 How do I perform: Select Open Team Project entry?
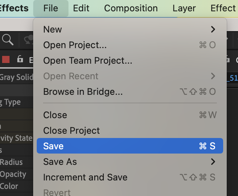click(130, 60)
